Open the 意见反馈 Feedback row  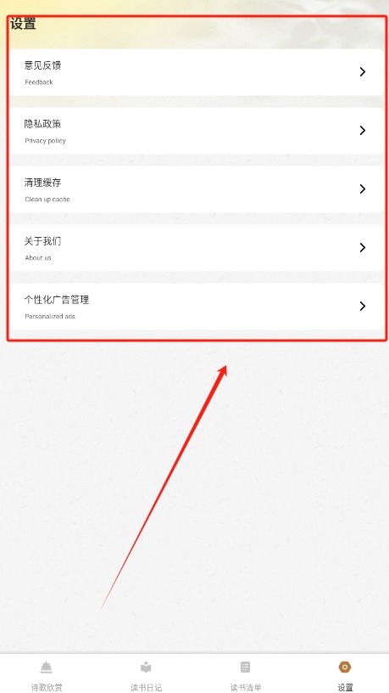pyautogui.click(x=197, y=72)
